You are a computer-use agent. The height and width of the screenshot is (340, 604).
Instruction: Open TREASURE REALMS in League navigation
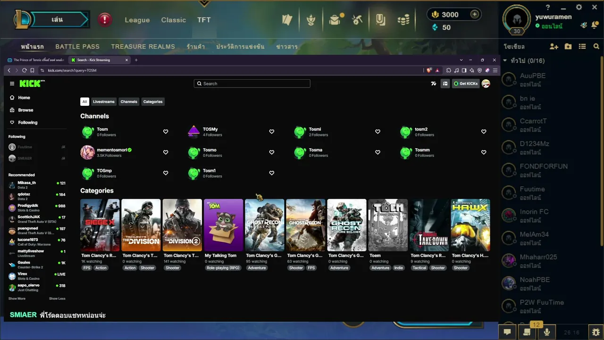click(x=143, y=46)
